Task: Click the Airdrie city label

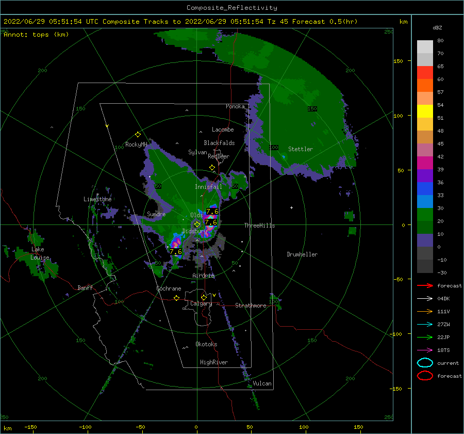Action: pos(203,276)
